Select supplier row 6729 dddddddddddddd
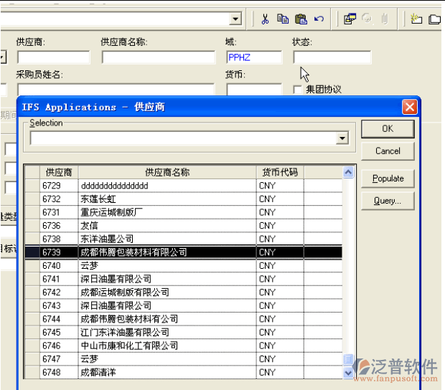This screenshot has width=445, height=390. click(183, 186)
